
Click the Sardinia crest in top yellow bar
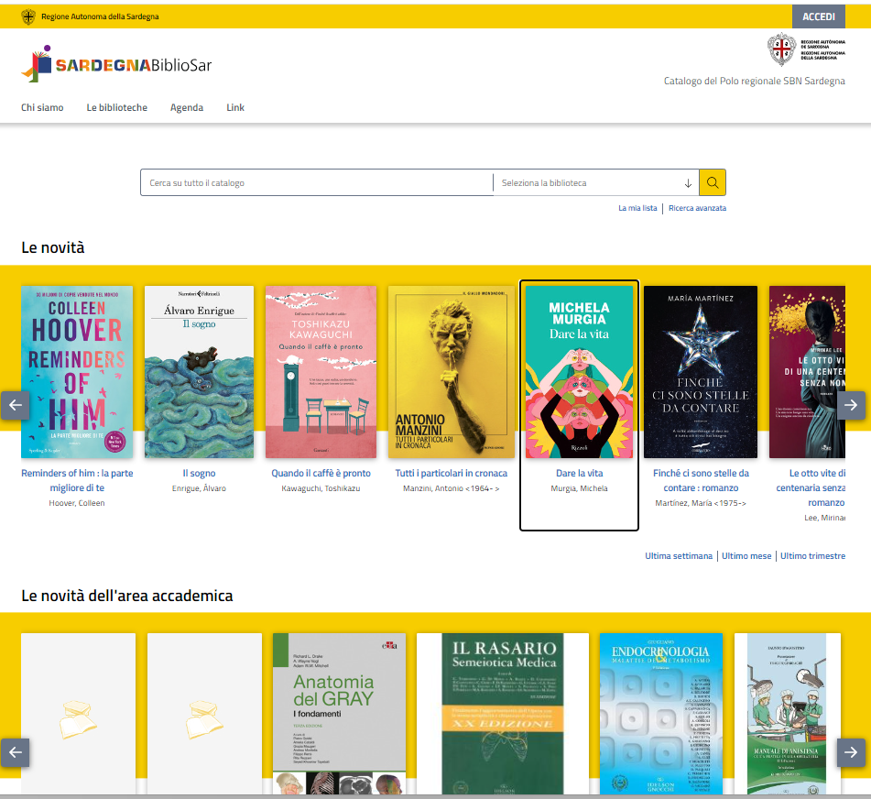click(28, 16)
